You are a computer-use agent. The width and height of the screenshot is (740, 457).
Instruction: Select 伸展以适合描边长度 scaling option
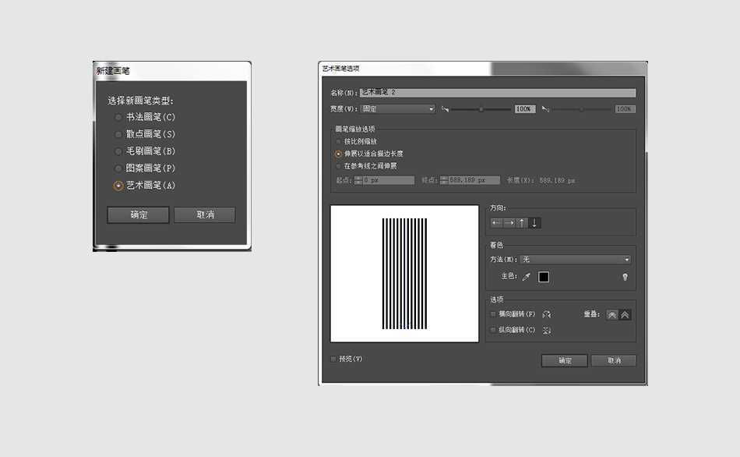(338, 154)
